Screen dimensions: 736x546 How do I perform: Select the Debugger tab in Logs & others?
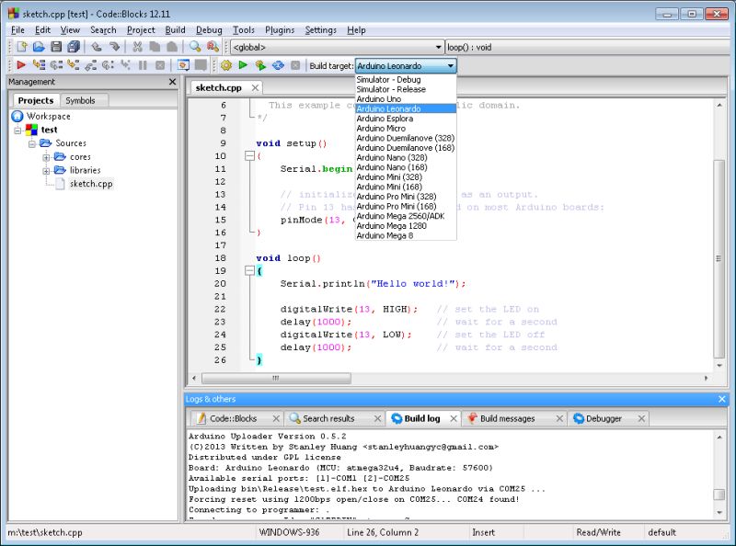click(x=603, y=417)
